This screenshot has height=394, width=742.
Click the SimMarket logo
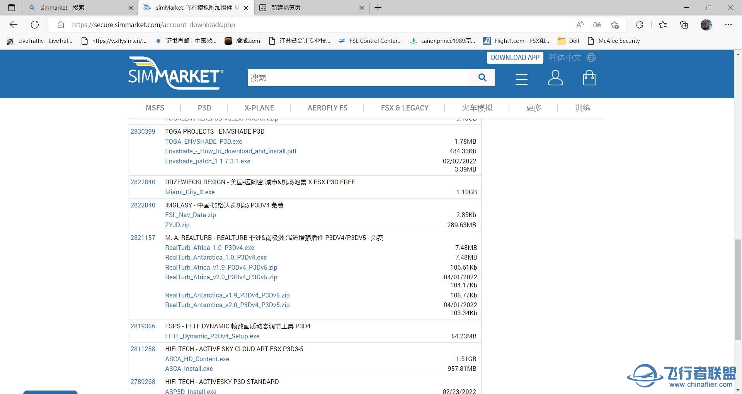(176, 73)
